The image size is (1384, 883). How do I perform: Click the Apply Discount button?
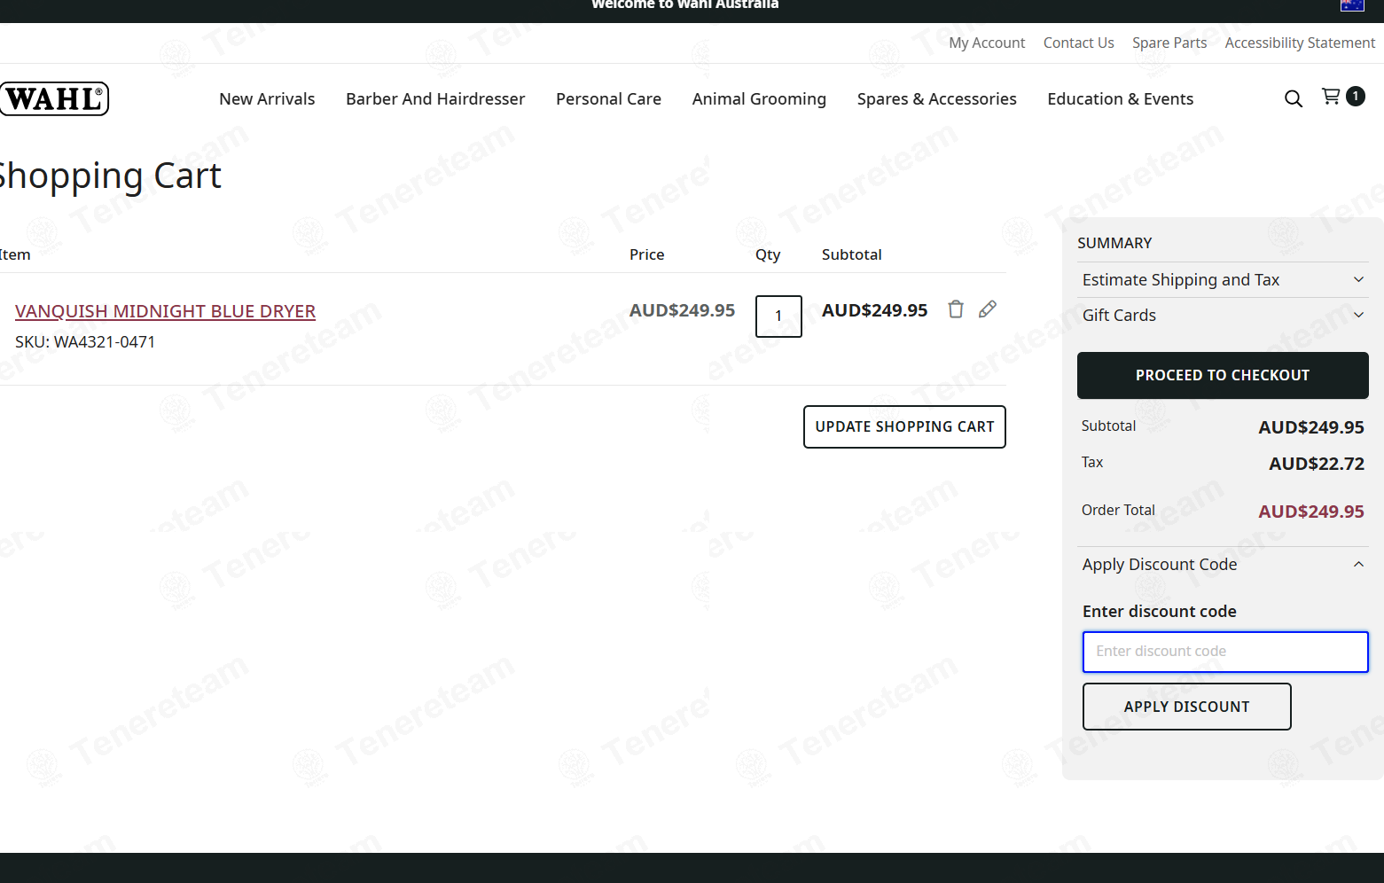pyautogui.click(x=1186, y=707)
